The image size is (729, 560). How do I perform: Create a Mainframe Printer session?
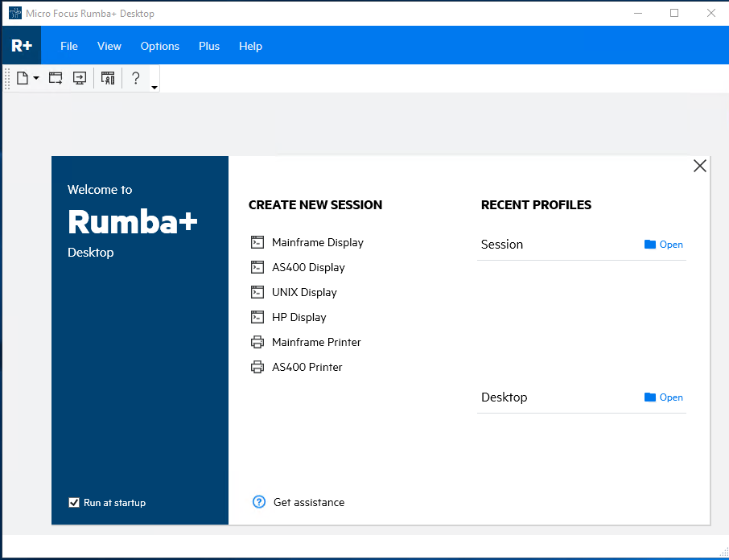click(316, 342)
